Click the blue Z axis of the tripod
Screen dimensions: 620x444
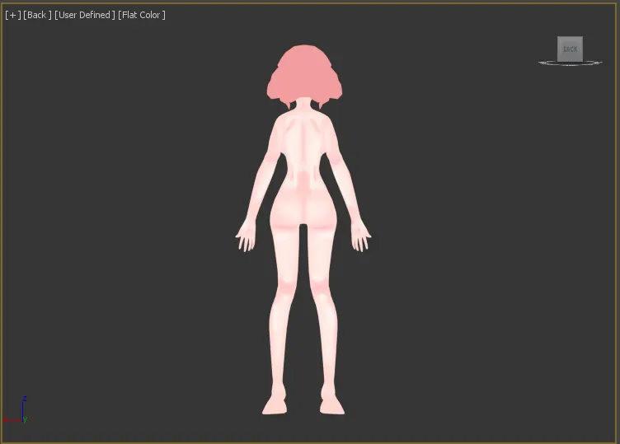pyautogui.click(x=23, y=406)
